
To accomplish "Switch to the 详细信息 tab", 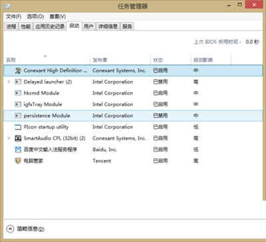I will tap(108, 27).
